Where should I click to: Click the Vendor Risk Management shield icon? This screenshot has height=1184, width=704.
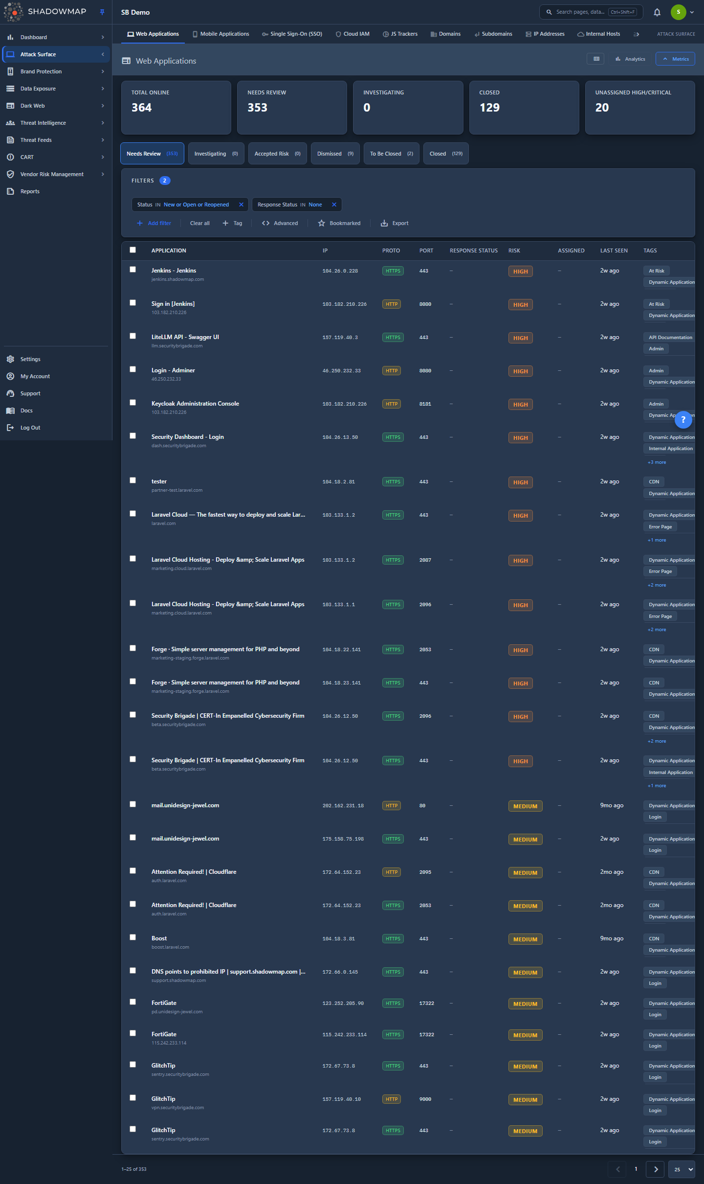click(10, 174)
